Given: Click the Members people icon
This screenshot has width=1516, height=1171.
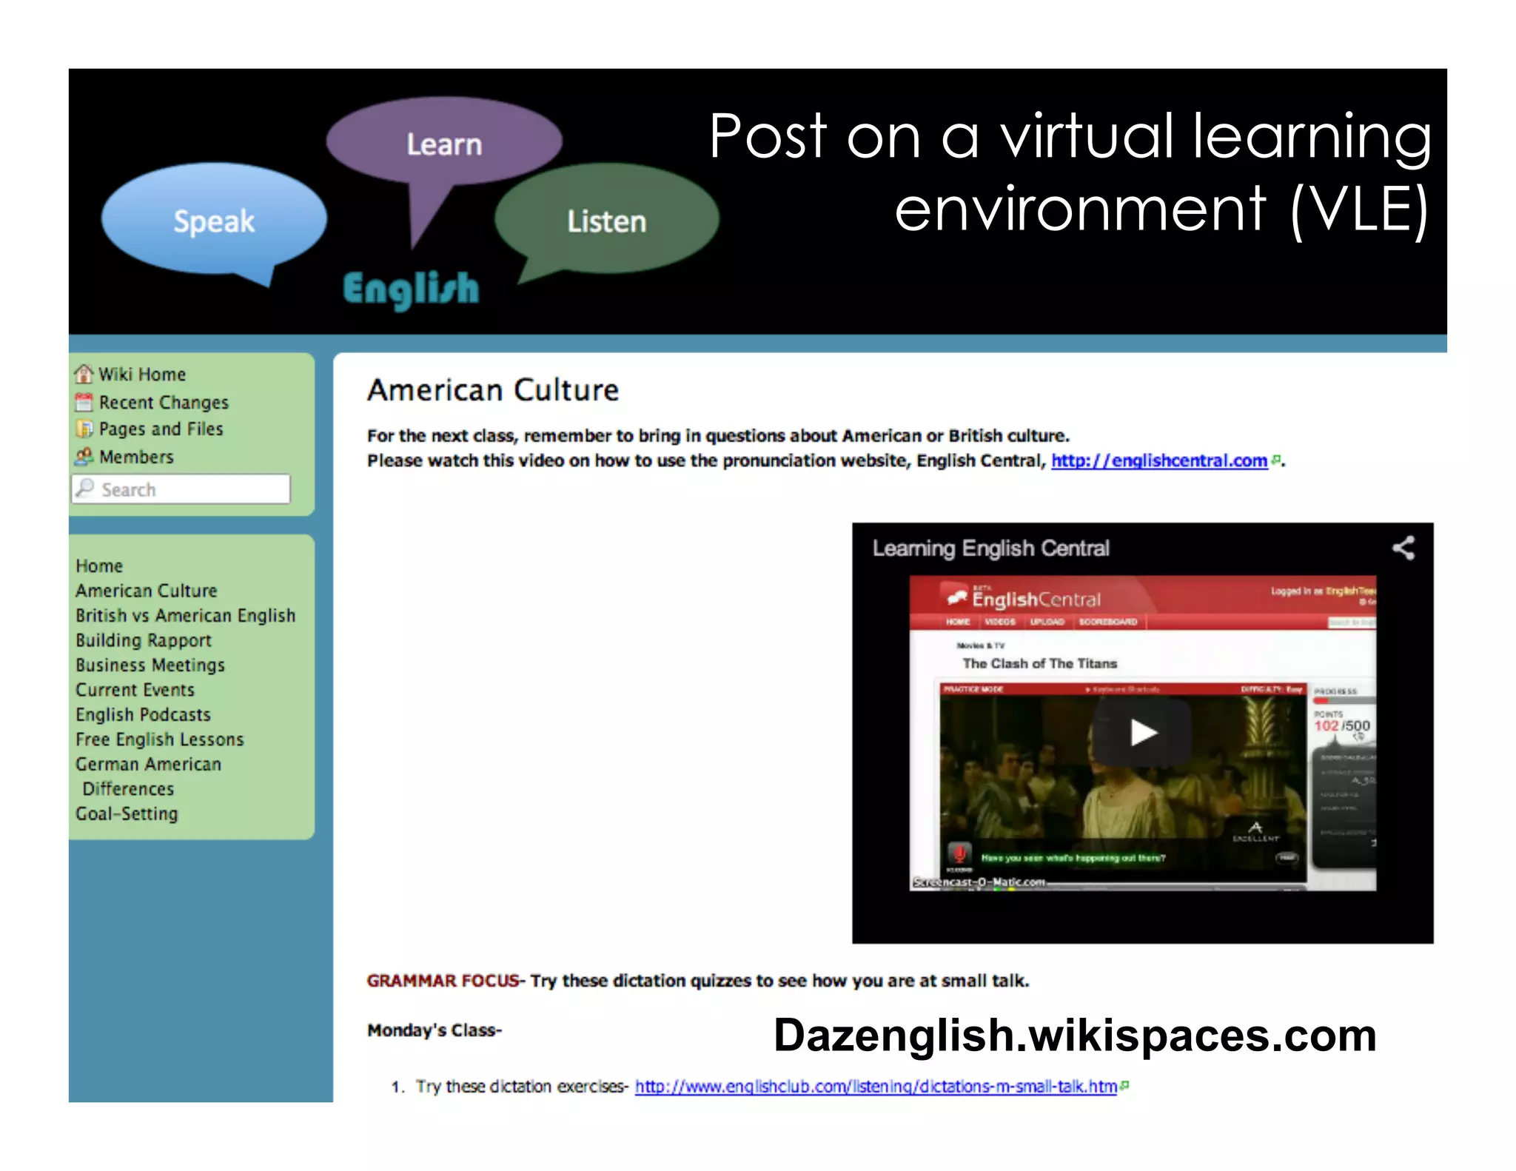Looking at the screenshot, I should (84, 457).
